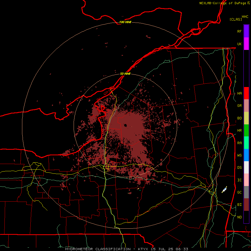Click the HA red legend swatch
The image size is (251, 251).
[246, 93]
